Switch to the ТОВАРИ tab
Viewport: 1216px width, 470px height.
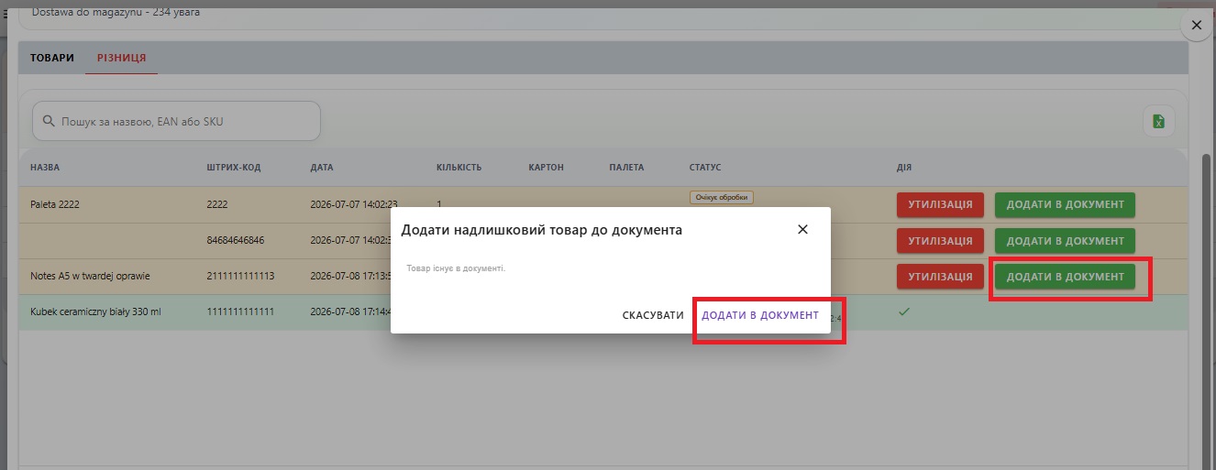[52, 58]
